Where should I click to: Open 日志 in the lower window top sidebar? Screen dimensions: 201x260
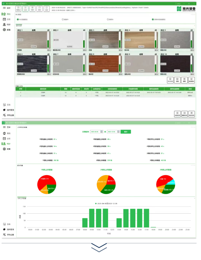pos(4,138)
